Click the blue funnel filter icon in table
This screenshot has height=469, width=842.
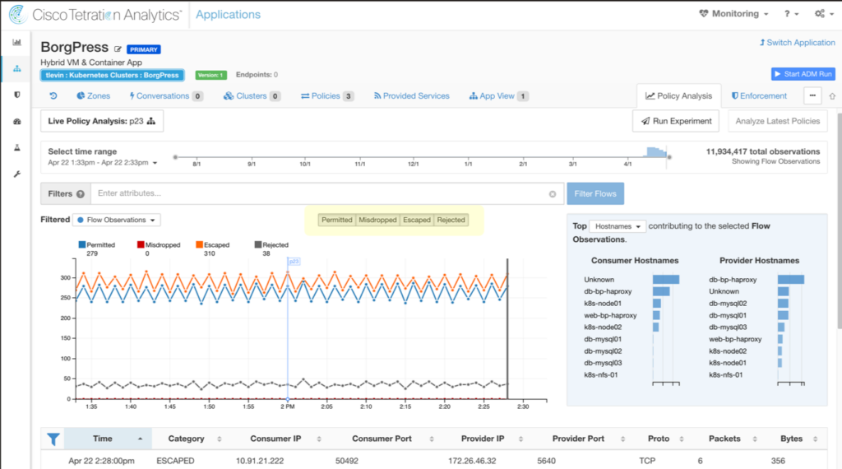pyautogui.click(x=53, y=439)
